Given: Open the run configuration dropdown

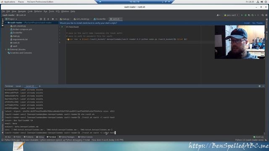Looking at the screenshot, I should click(x=231, y=15).
